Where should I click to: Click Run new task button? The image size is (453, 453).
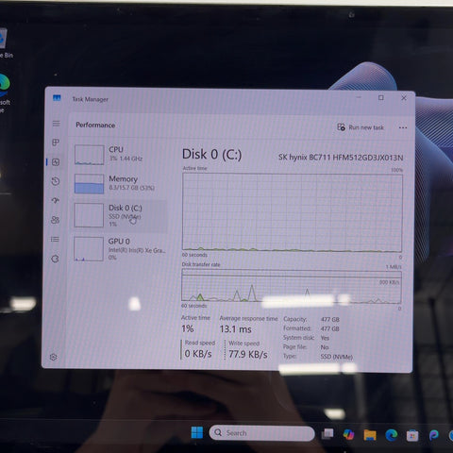[361, 127]
